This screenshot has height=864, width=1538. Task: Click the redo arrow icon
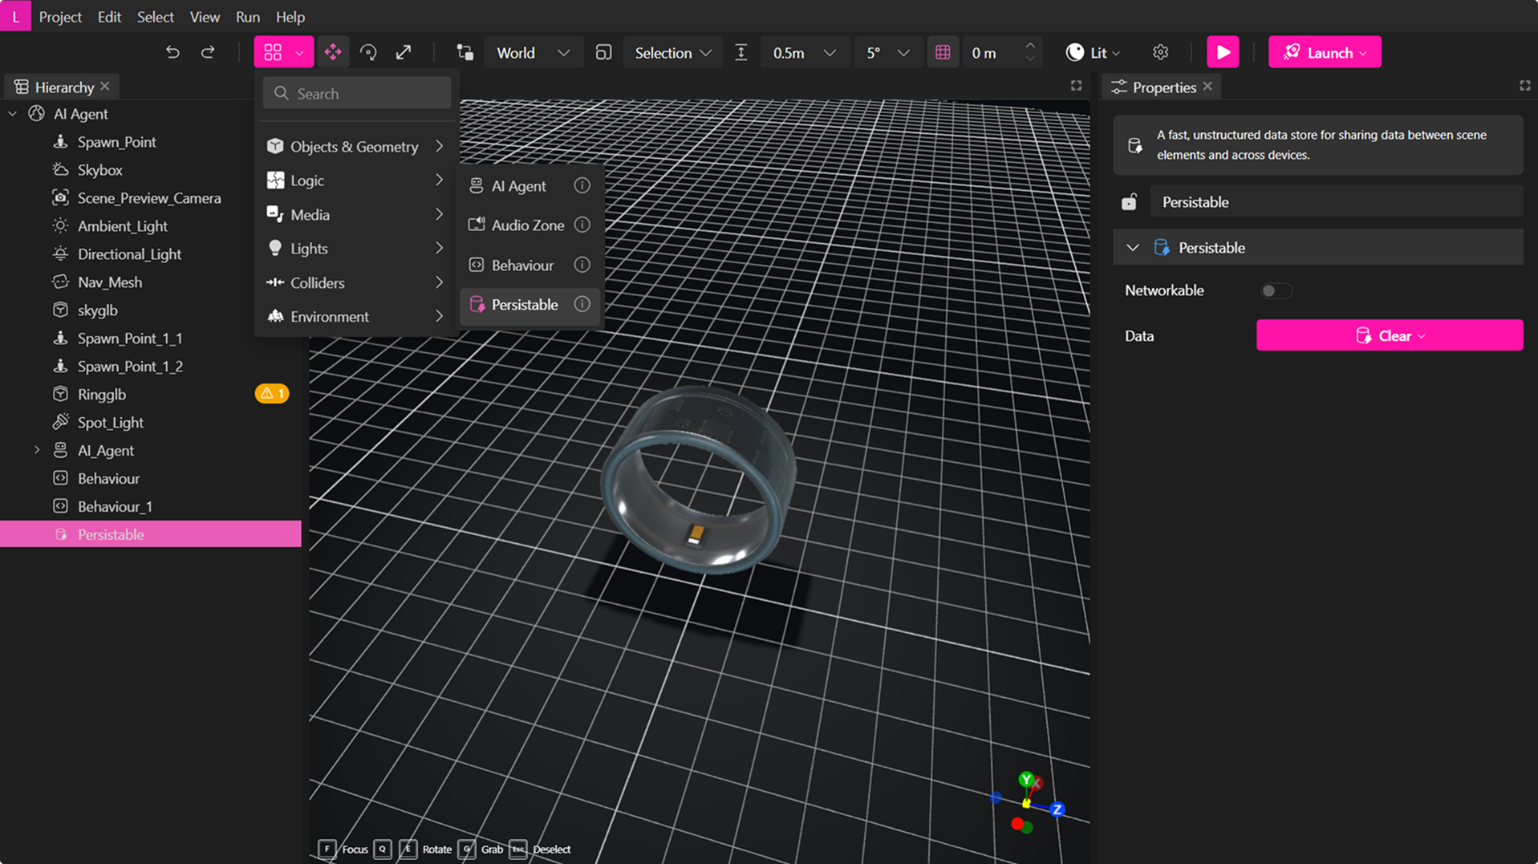tap(208, 51)
